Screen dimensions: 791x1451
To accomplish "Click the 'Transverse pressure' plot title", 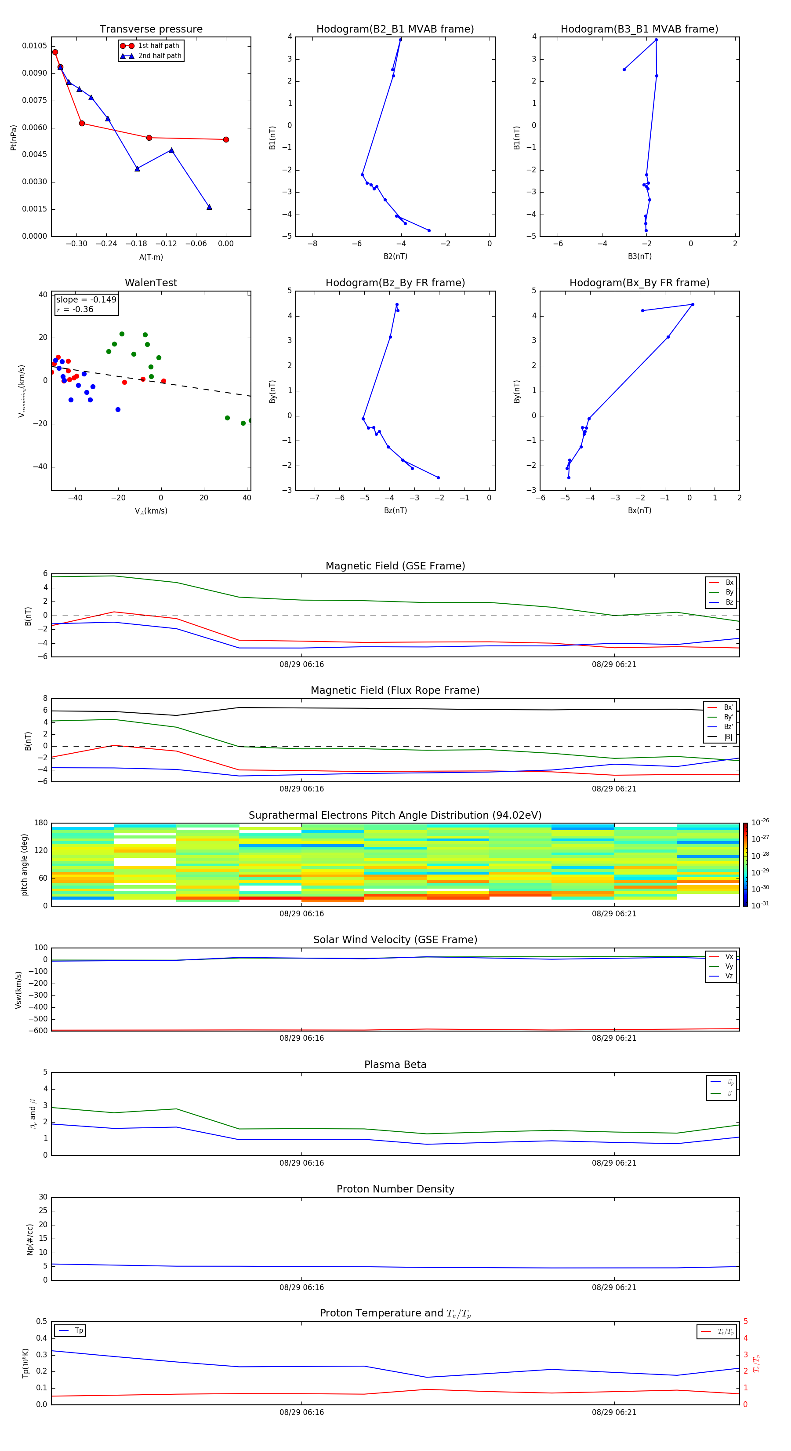I will 151,29.
